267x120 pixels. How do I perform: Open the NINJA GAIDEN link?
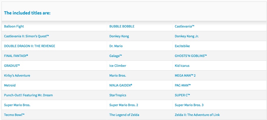click(121, 85)
